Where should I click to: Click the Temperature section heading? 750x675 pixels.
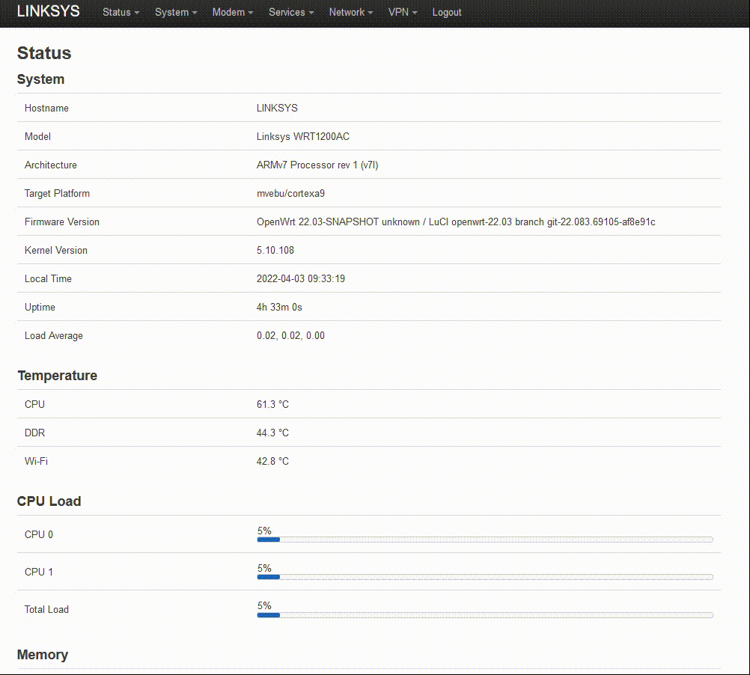58,376
